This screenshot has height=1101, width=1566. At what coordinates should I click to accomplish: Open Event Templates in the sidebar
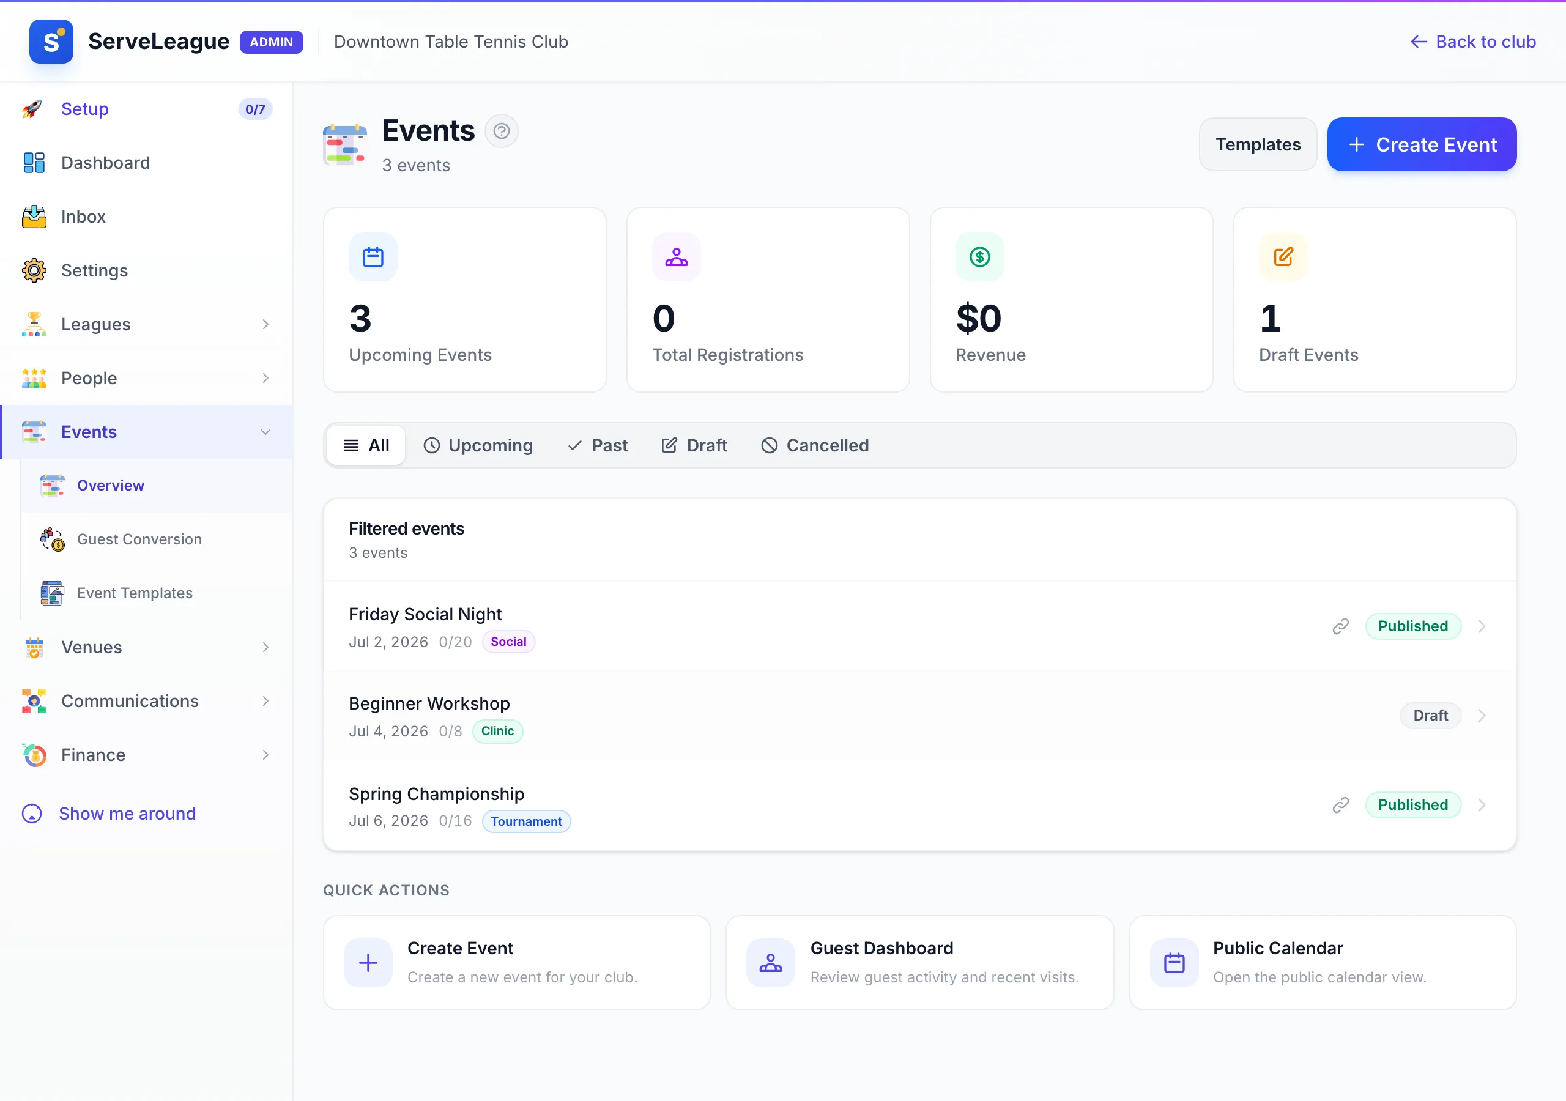pyautogui.click(x=157, y=593)
